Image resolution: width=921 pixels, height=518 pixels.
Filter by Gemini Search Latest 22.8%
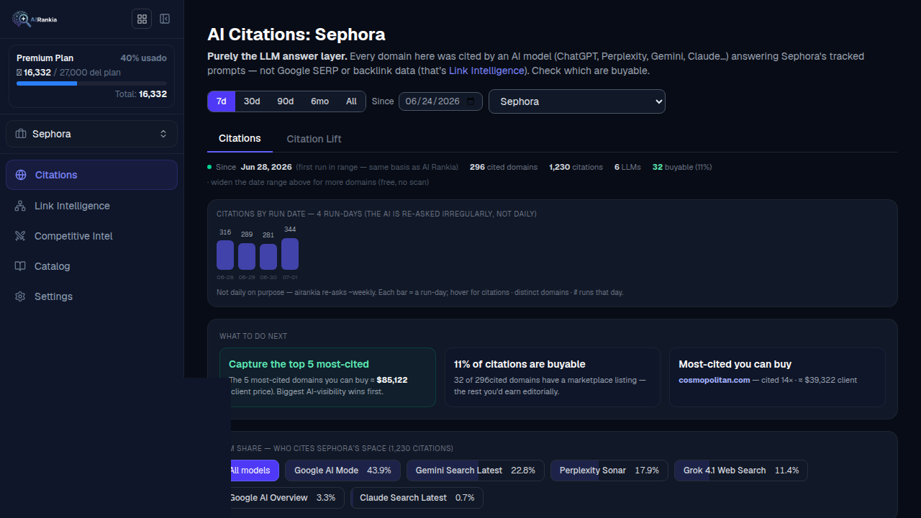click(x=476, y=471)
